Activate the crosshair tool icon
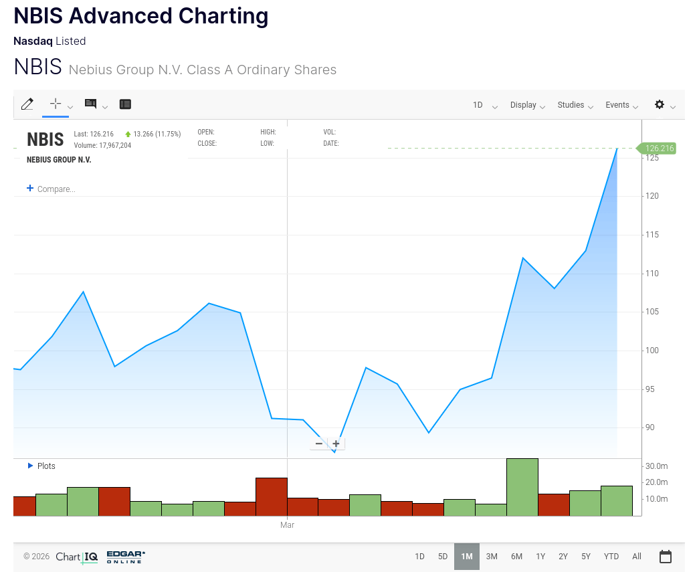 tap(56, 104)
